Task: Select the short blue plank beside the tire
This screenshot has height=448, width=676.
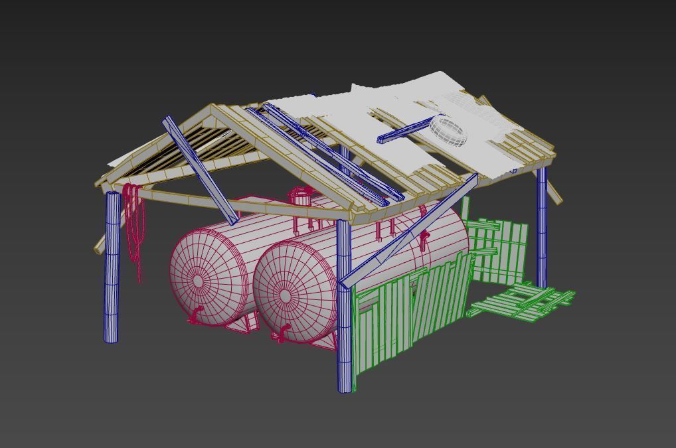Action: (x=410, y=128)
